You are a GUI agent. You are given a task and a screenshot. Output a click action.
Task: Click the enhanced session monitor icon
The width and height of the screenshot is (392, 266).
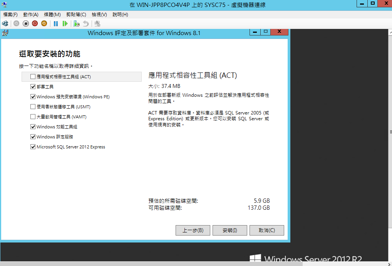(97, 24)
